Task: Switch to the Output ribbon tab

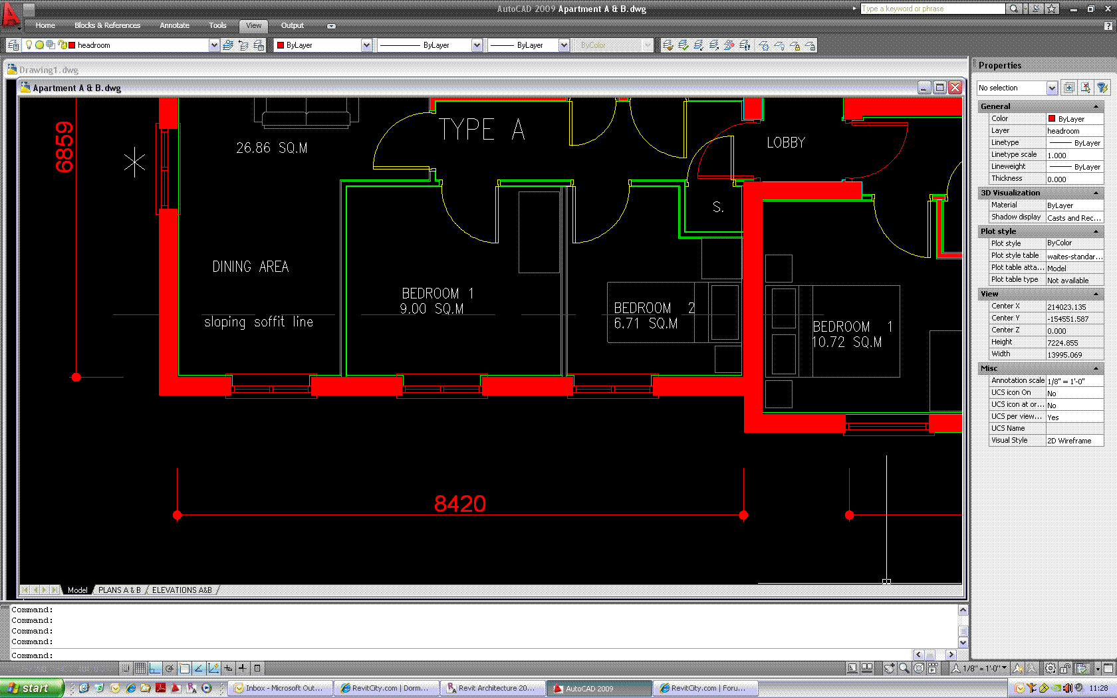Action: pos(292,26)
